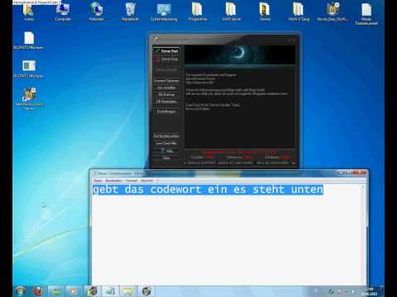Click the system tray clock
The width and height of the screenshot is (397, 297).
click(369, 291)
